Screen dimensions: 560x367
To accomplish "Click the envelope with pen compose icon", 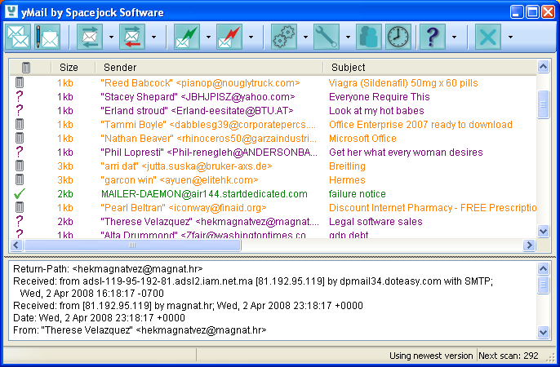I will 48,37.
